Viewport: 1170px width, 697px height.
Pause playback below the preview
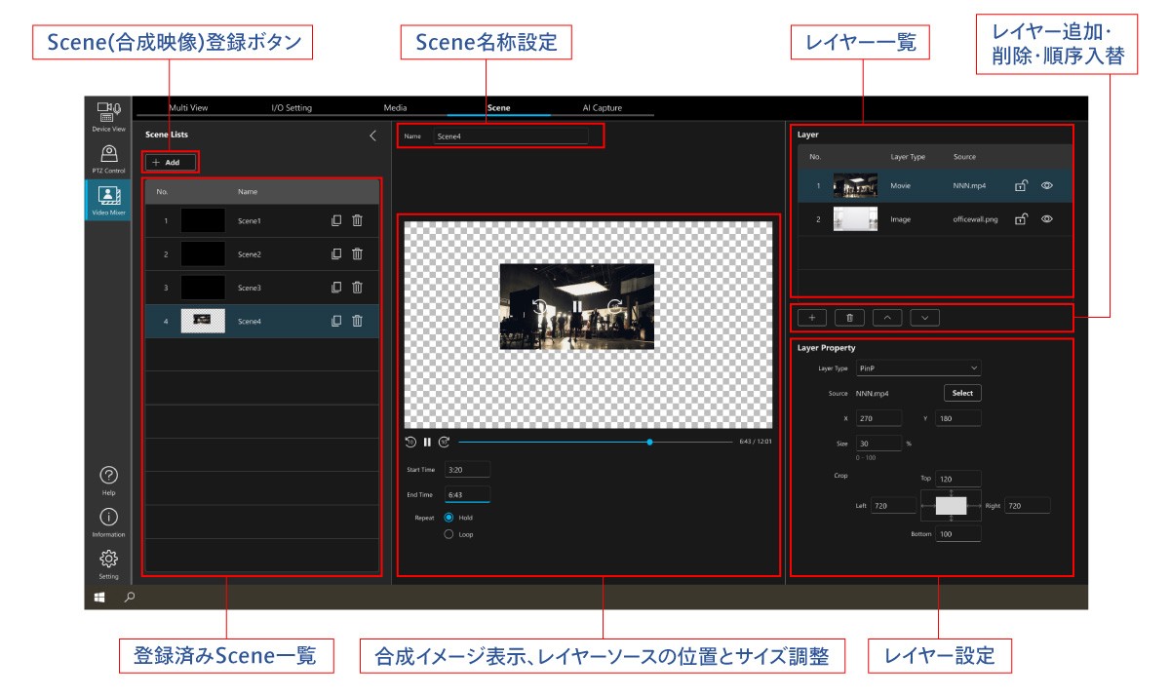427,442
